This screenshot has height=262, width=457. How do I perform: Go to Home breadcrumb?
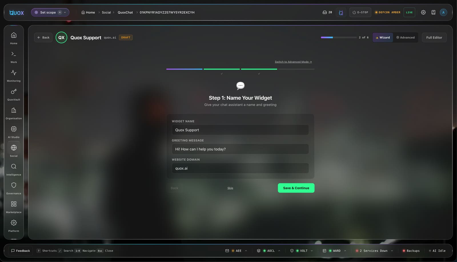coord(88,12)
